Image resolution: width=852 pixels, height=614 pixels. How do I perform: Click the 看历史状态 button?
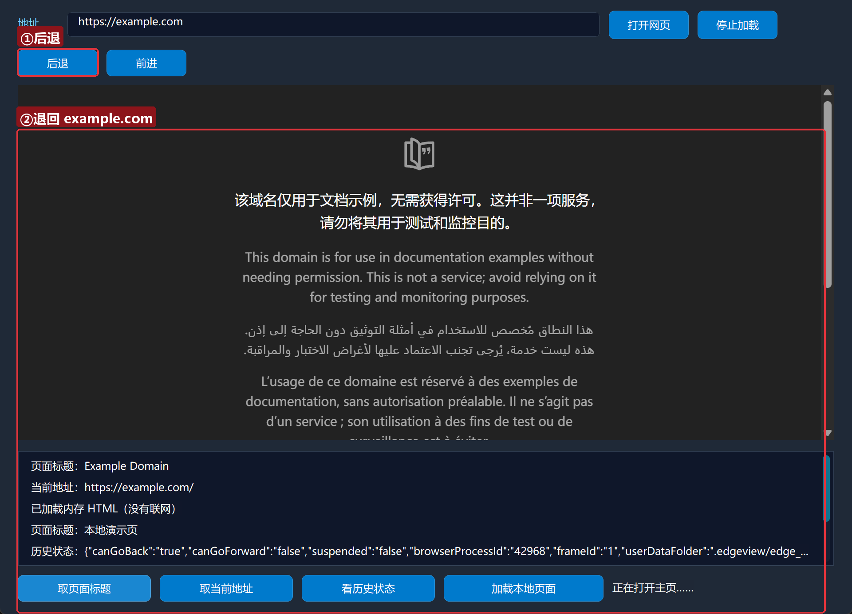[368, 588]
